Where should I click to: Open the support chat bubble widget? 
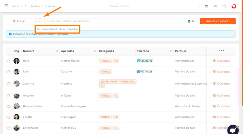pyautogui.click(x=233, y=130)
